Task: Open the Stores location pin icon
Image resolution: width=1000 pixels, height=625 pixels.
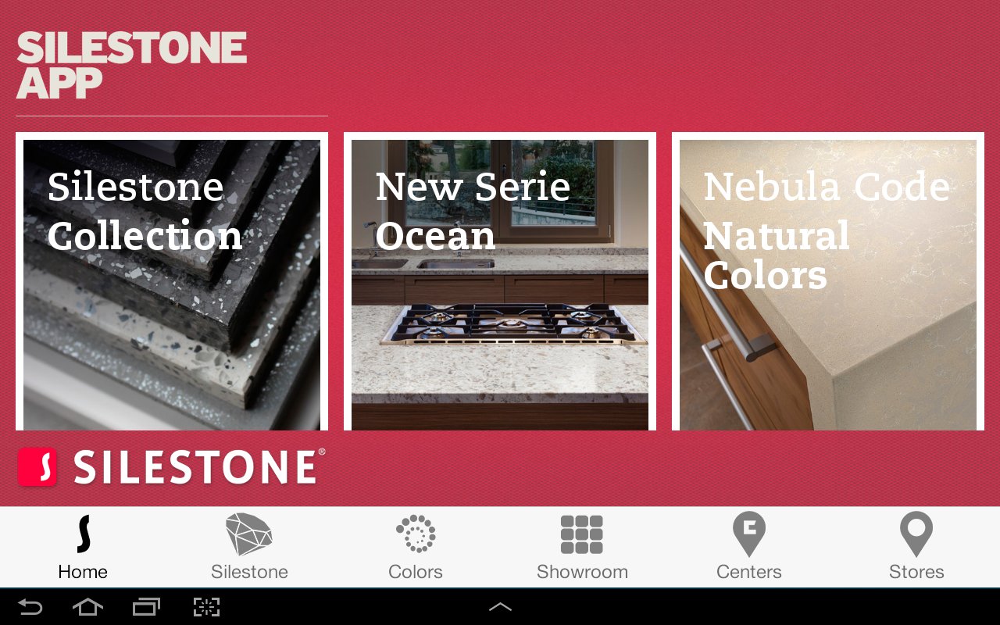Action: coord(916,534)
